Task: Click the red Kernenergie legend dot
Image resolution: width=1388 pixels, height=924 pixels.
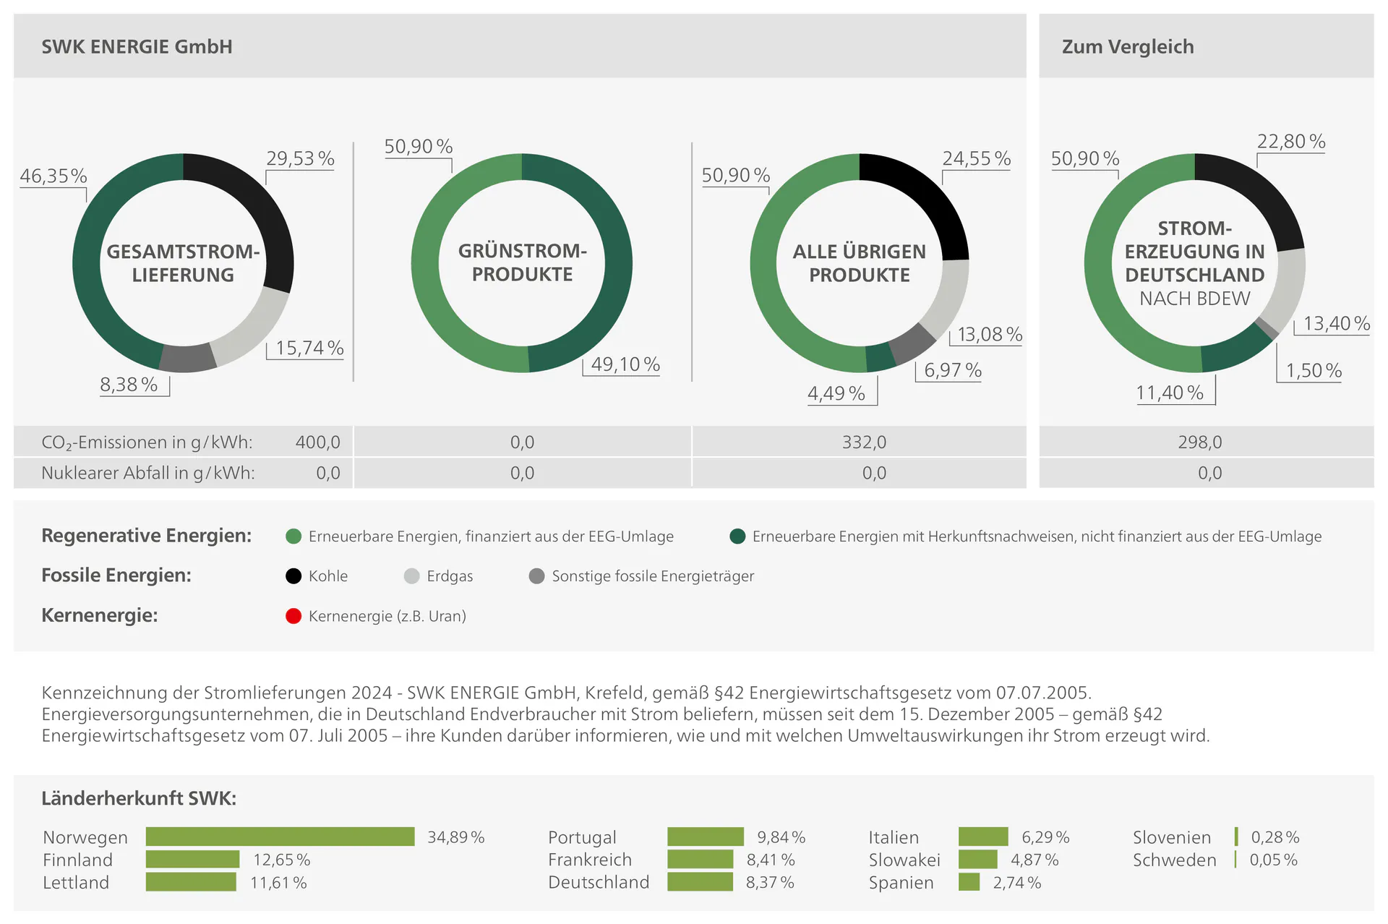Action: [294, 616]
